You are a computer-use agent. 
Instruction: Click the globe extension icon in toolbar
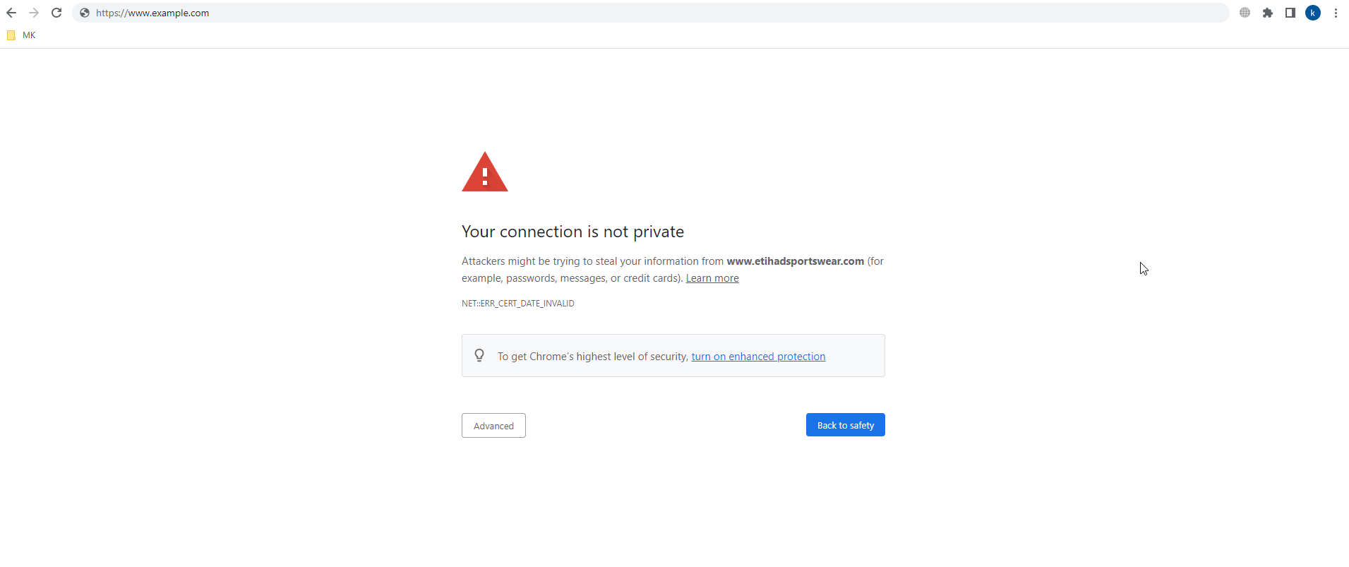tap(1245, 13)
